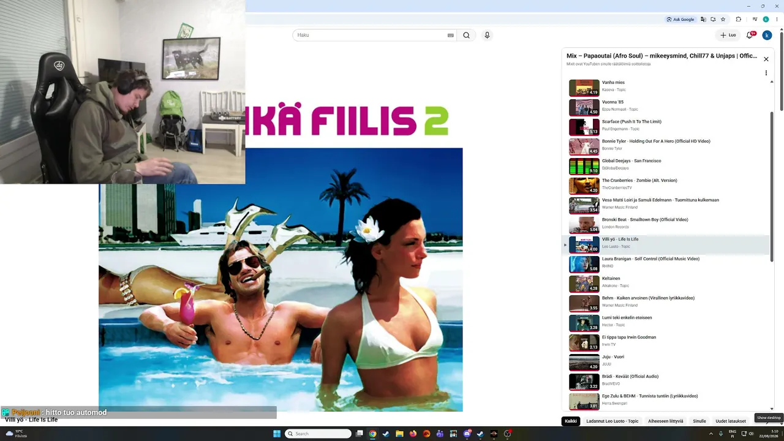Image resolution: width=784 pixels, height=441 pixels.
Task: Click the YouTube search magnifier button
Action: [466, 36]
